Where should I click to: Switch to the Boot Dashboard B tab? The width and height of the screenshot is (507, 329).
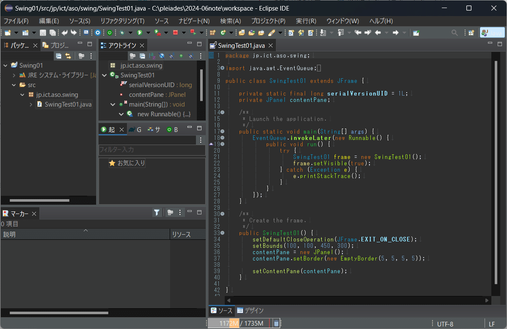coord(173,129)
